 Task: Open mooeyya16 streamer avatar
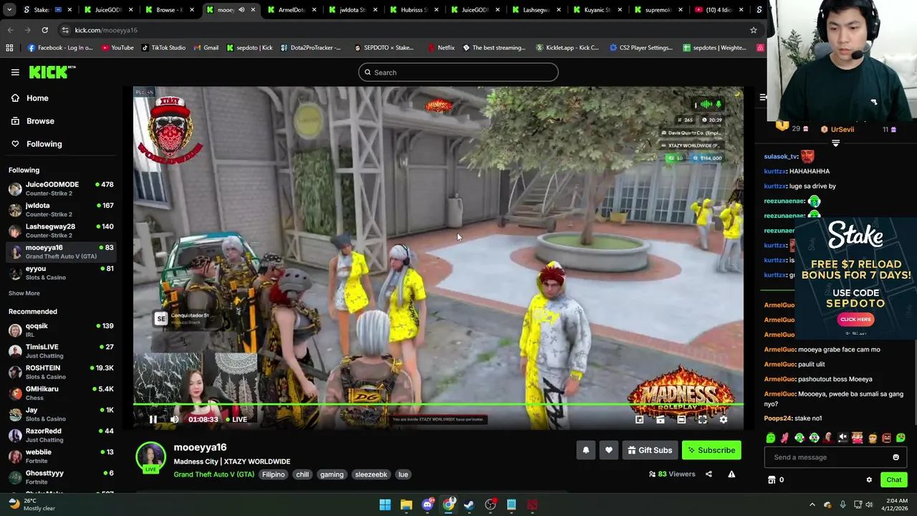151,457
